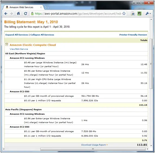Click Download Usage Report link
The height and width of the screenshot is (153, 155).
pyautogui.click(x=94, y=145)
